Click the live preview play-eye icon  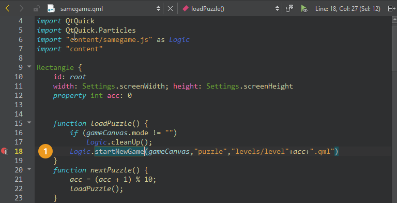pyautogui.click(x=304, y=9)
